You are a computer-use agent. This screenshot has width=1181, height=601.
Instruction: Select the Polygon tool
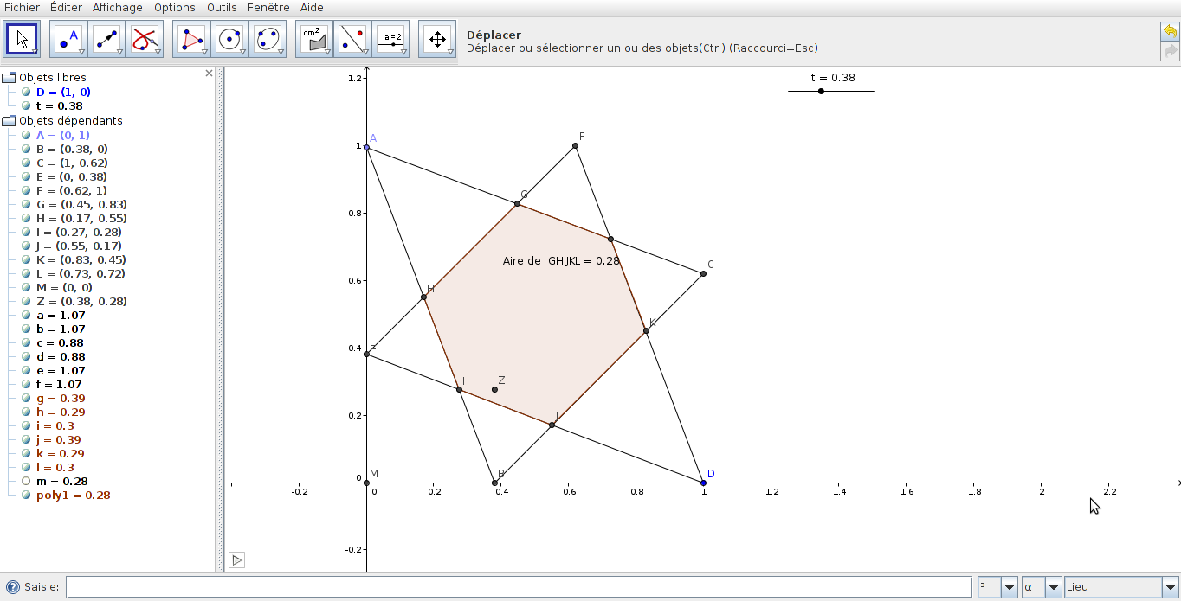click(190, 39)
